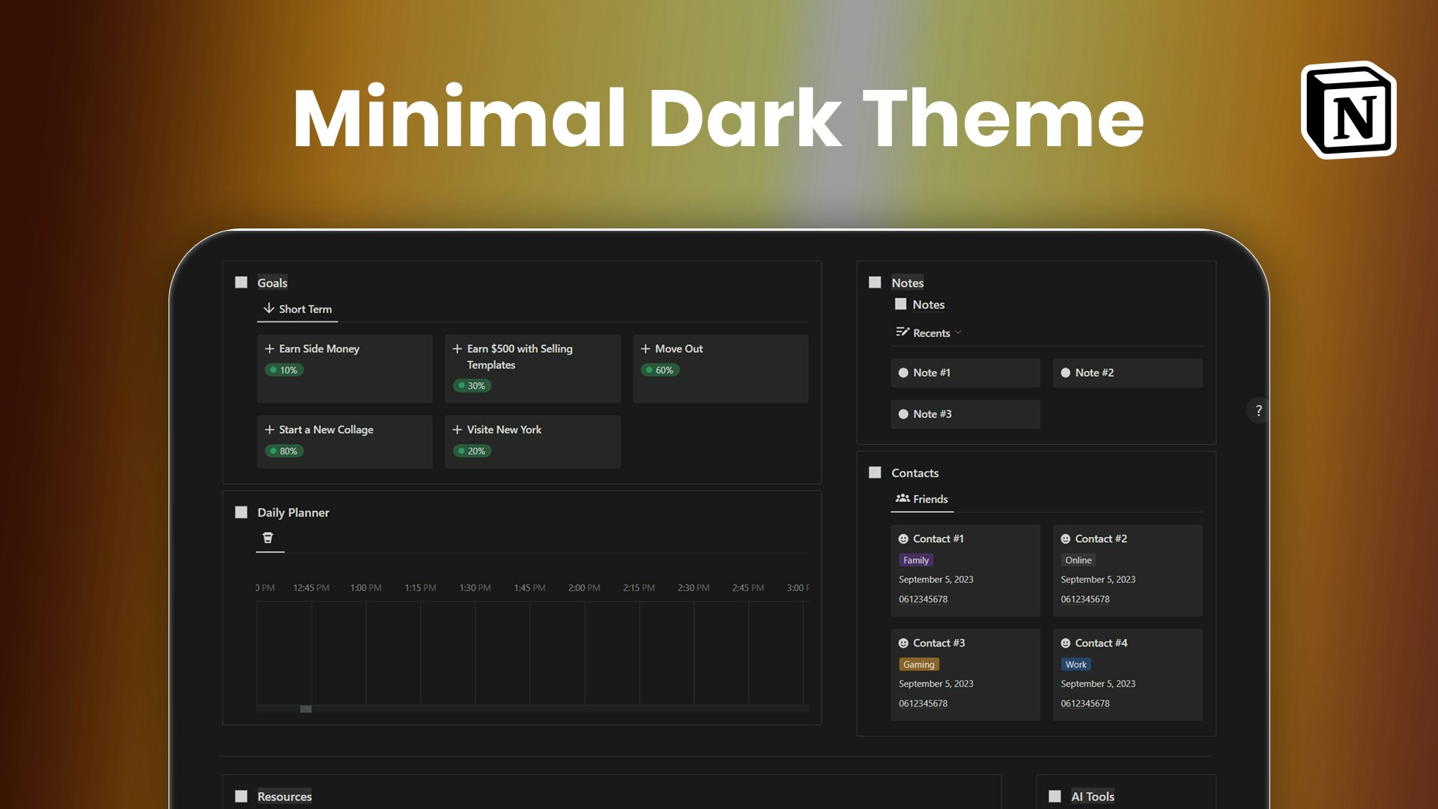Click the Daily Planner timeline scrollbar handle
1438x809 pixels.
(306, 709)
